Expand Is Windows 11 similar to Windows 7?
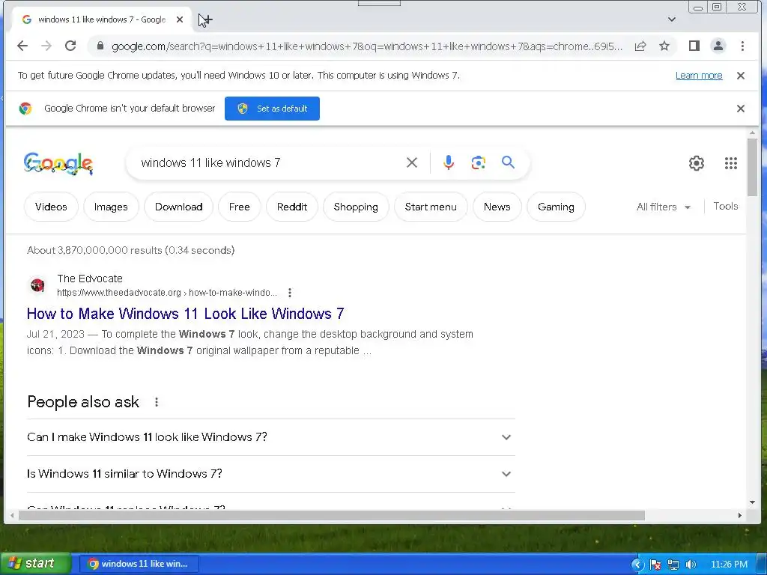The height and width of the screenshot is (575, 767). (x=271, y=474)
